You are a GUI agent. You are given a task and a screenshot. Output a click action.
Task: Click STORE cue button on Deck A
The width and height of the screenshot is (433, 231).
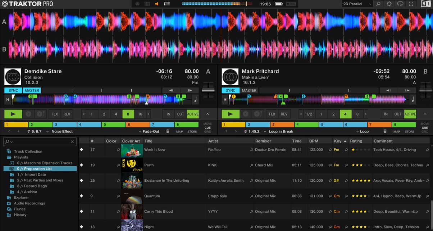pyautogui.click(x=192, y=132)
